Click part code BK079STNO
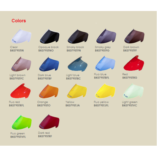The image size is (157, 157). (x=46, y=51)
